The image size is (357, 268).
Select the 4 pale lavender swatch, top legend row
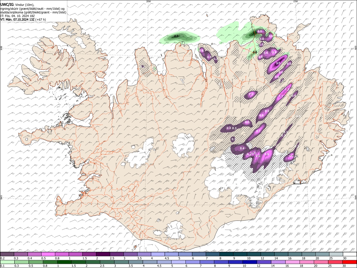(x=158, y=254)
